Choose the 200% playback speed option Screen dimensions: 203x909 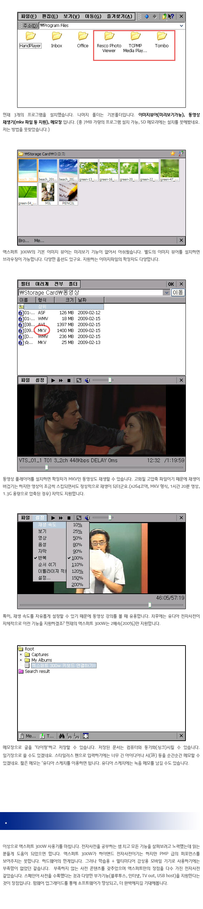(x=77, y=584)
